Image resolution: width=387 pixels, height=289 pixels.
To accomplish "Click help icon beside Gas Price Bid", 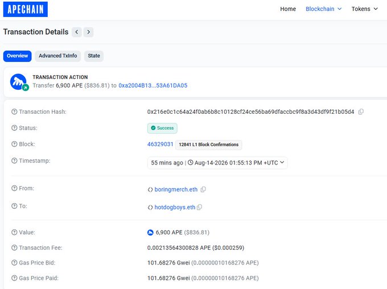I will click(x=14, y=263).
